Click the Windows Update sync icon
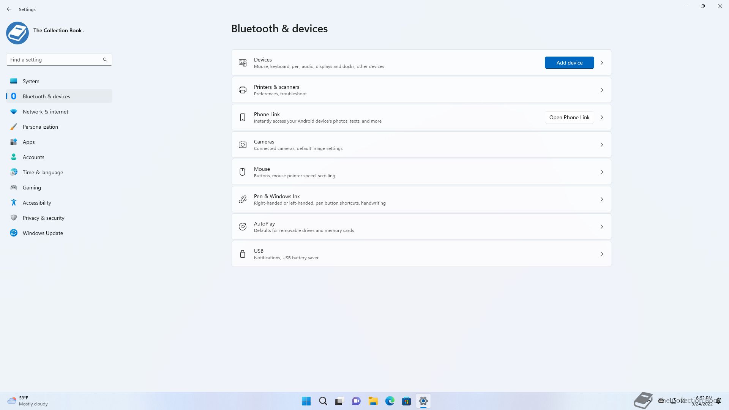The image size is (729, 410). (x=14, y=233)
